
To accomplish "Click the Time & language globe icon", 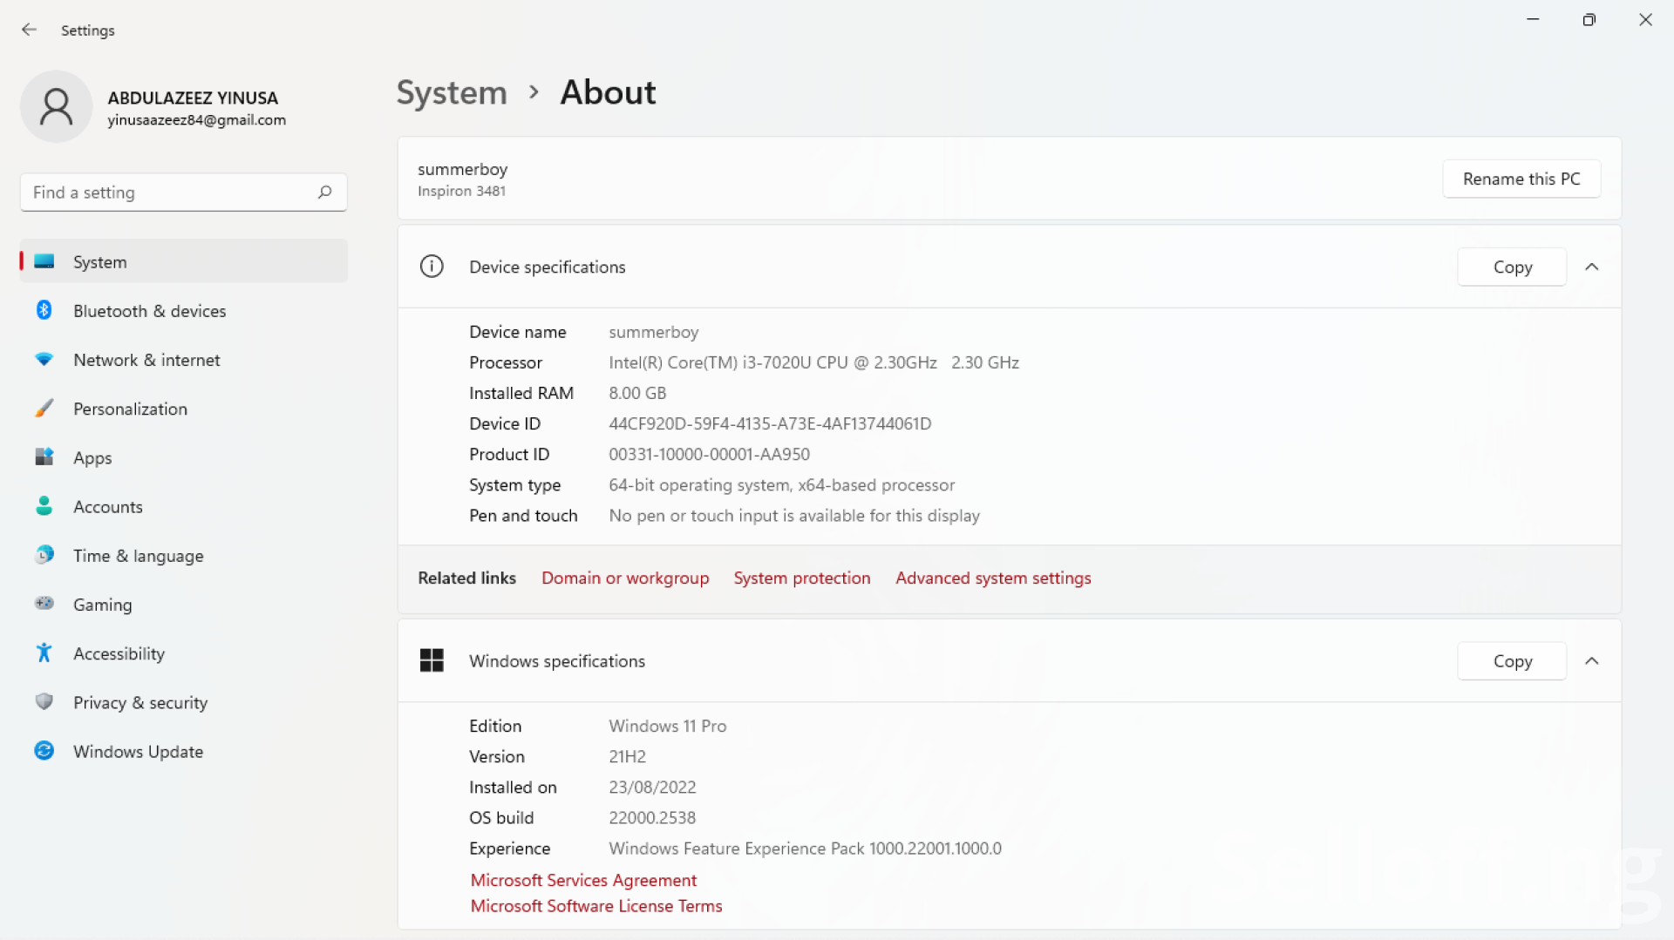I will pyautogui.click(x=44, y=555).
